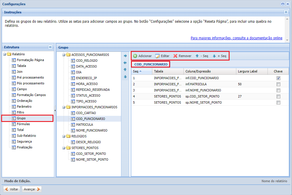Select NOME_FUNCIONARIO field in the tree
292x195 pixels.
pos(92,130)
